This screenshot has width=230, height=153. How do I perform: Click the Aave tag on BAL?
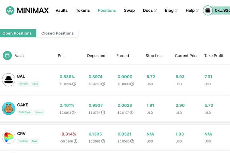pyautogui.click(x=35, y=84)
